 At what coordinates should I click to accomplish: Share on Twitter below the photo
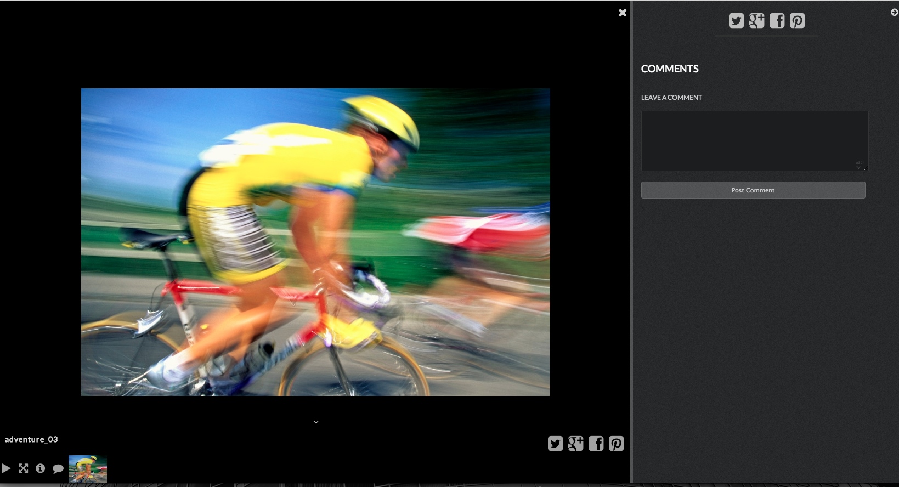[x=555, y=443]
